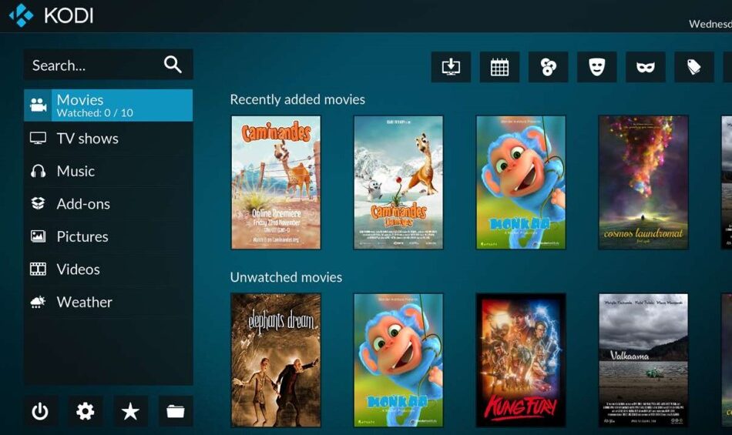The image size is (732, 435).
Task: Select the Movies menu item
Action: 109,105
